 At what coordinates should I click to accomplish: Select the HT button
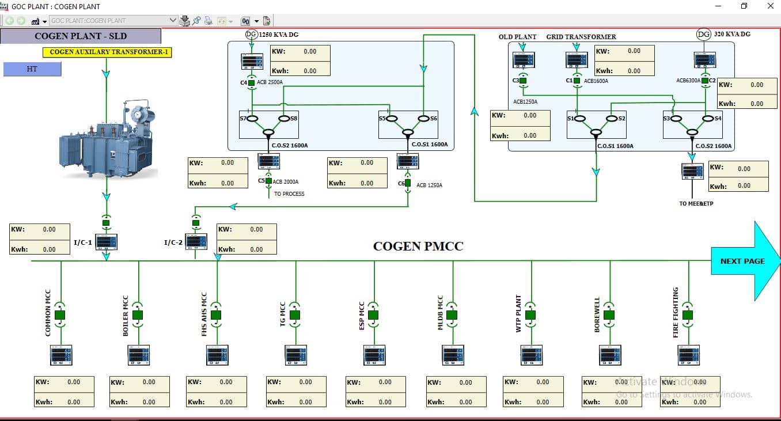32,69
